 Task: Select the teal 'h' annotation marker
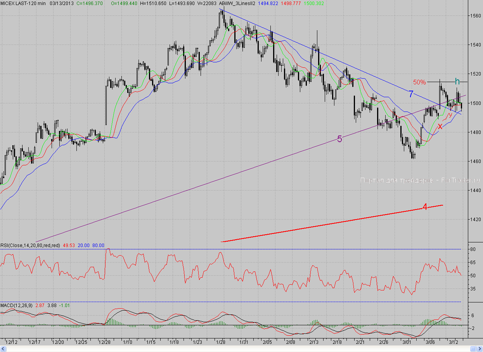tap(457, 81)
